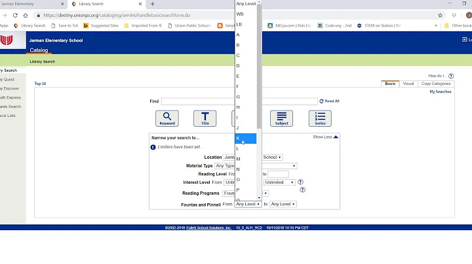Click the Find search input field

(x=239, y=101)
